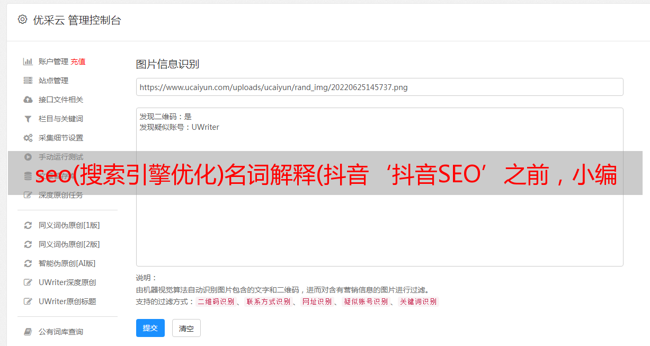Select 智能伪原创[AI版] in sidebar
The image size is (650, 346).
pyautogui.click(x=67, y=263)
